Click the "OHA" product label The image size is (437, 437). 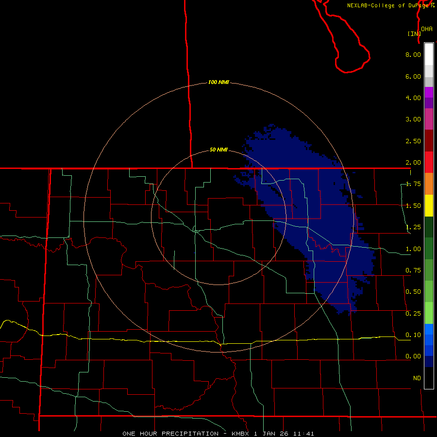point(427,29)
